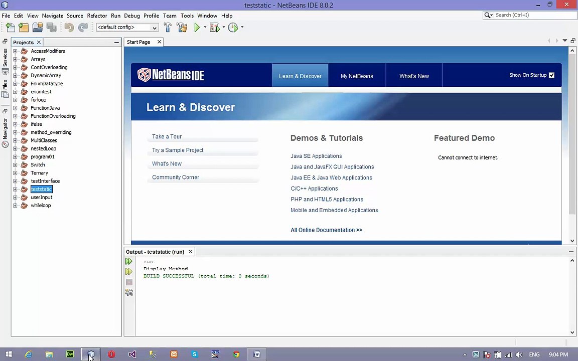
Task: Show the open documents list arrow
Action: point(565,41)
